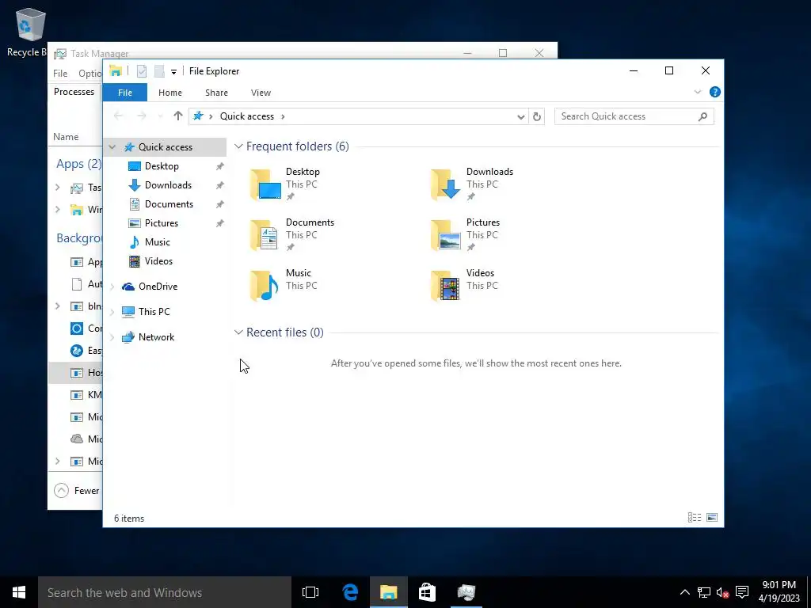Screen dimensions: 811x608
Task: Click the Properties icon in title bar
Action: 142,71
